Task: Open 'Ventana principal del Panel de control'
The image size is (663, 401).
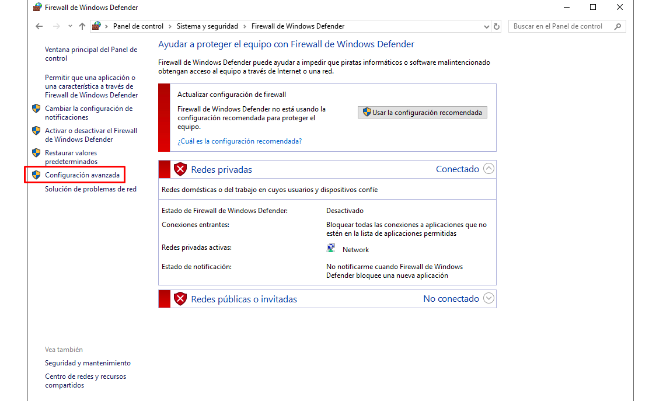Action: pos(91,54)
